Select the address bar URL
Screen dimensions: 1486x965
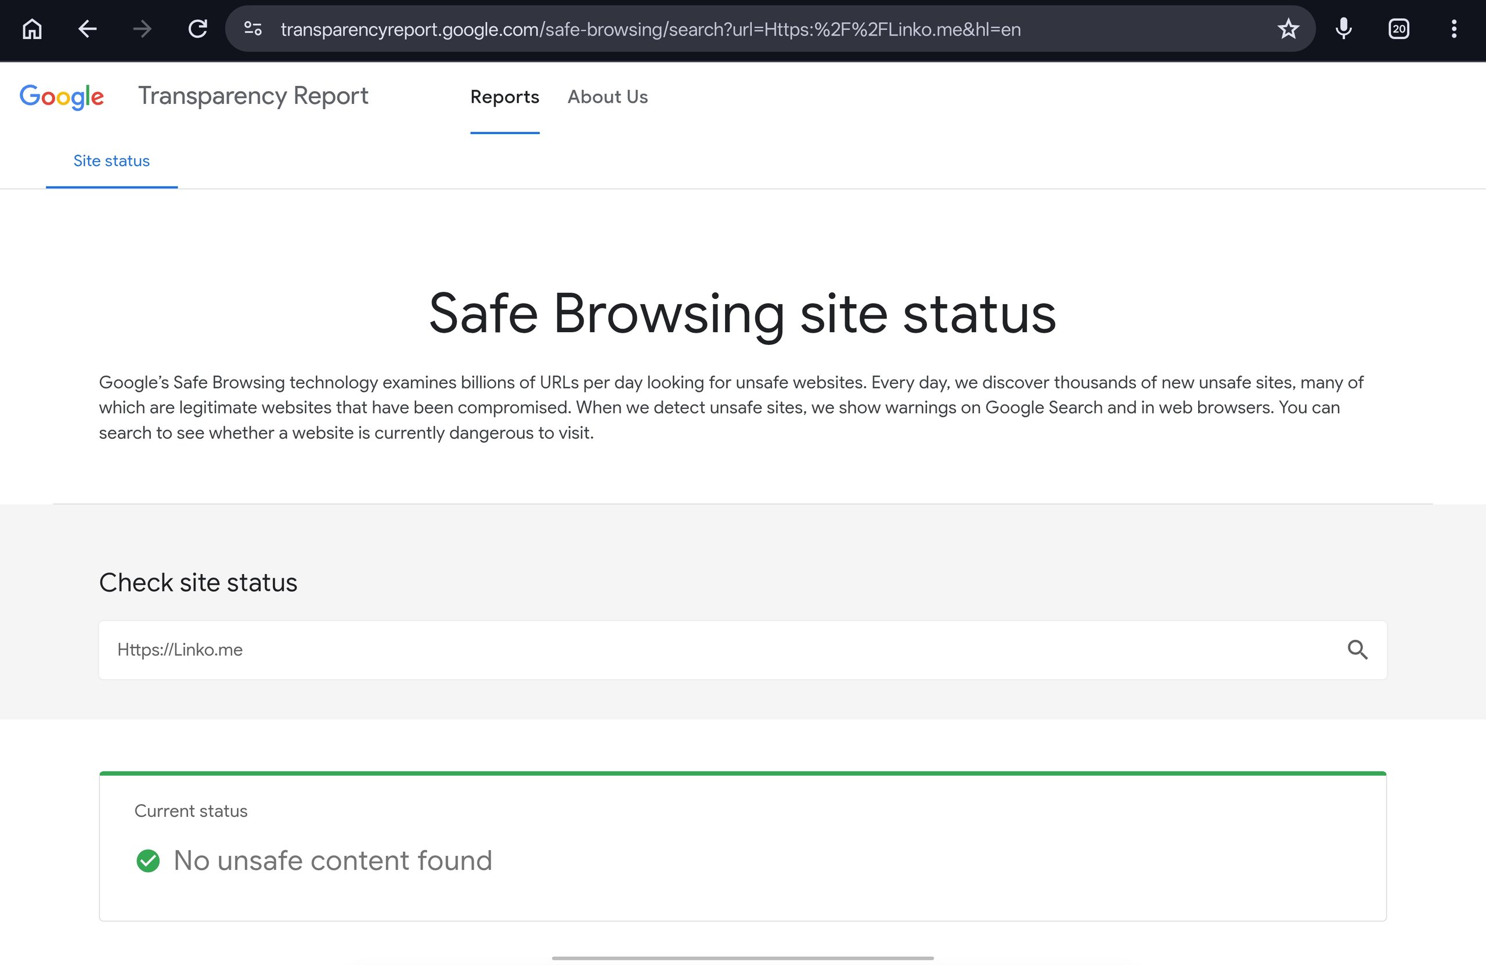tap(651, 30)
